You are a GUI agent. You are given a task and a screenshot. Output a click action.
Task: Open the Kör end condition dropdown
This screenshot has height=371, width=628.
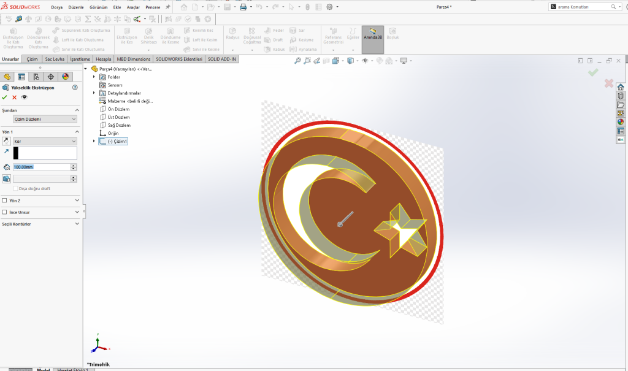tap(45, 141)
